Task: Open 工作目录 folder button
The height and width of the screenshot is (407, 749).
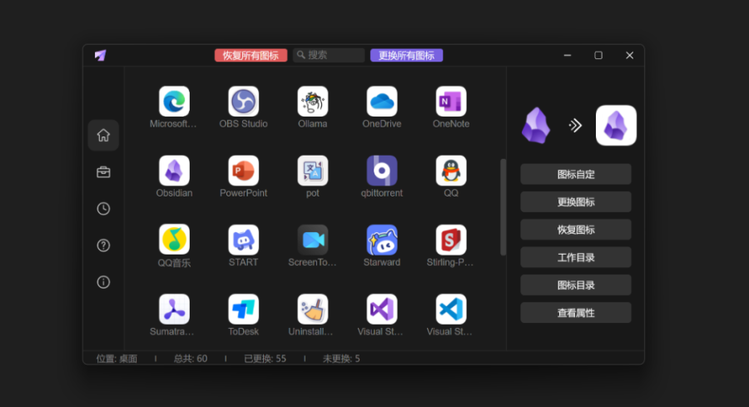Action: tap(576, 257)
